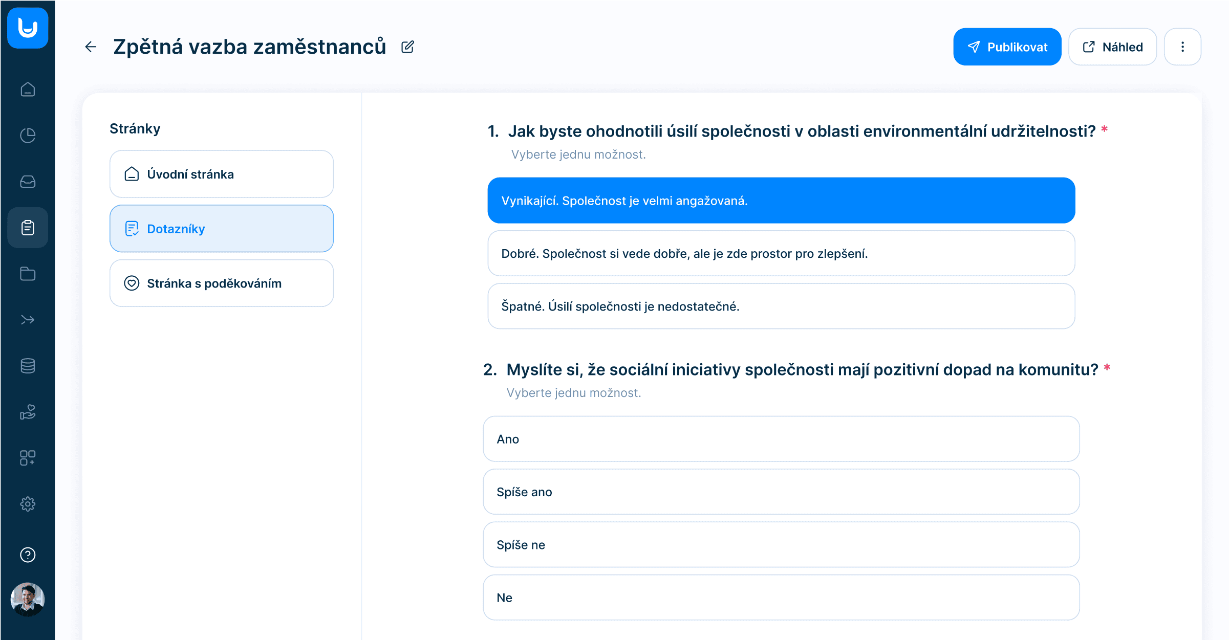Click the Náhled preview button
This screenshot has height=640, width=1229.
point(1112,47)
